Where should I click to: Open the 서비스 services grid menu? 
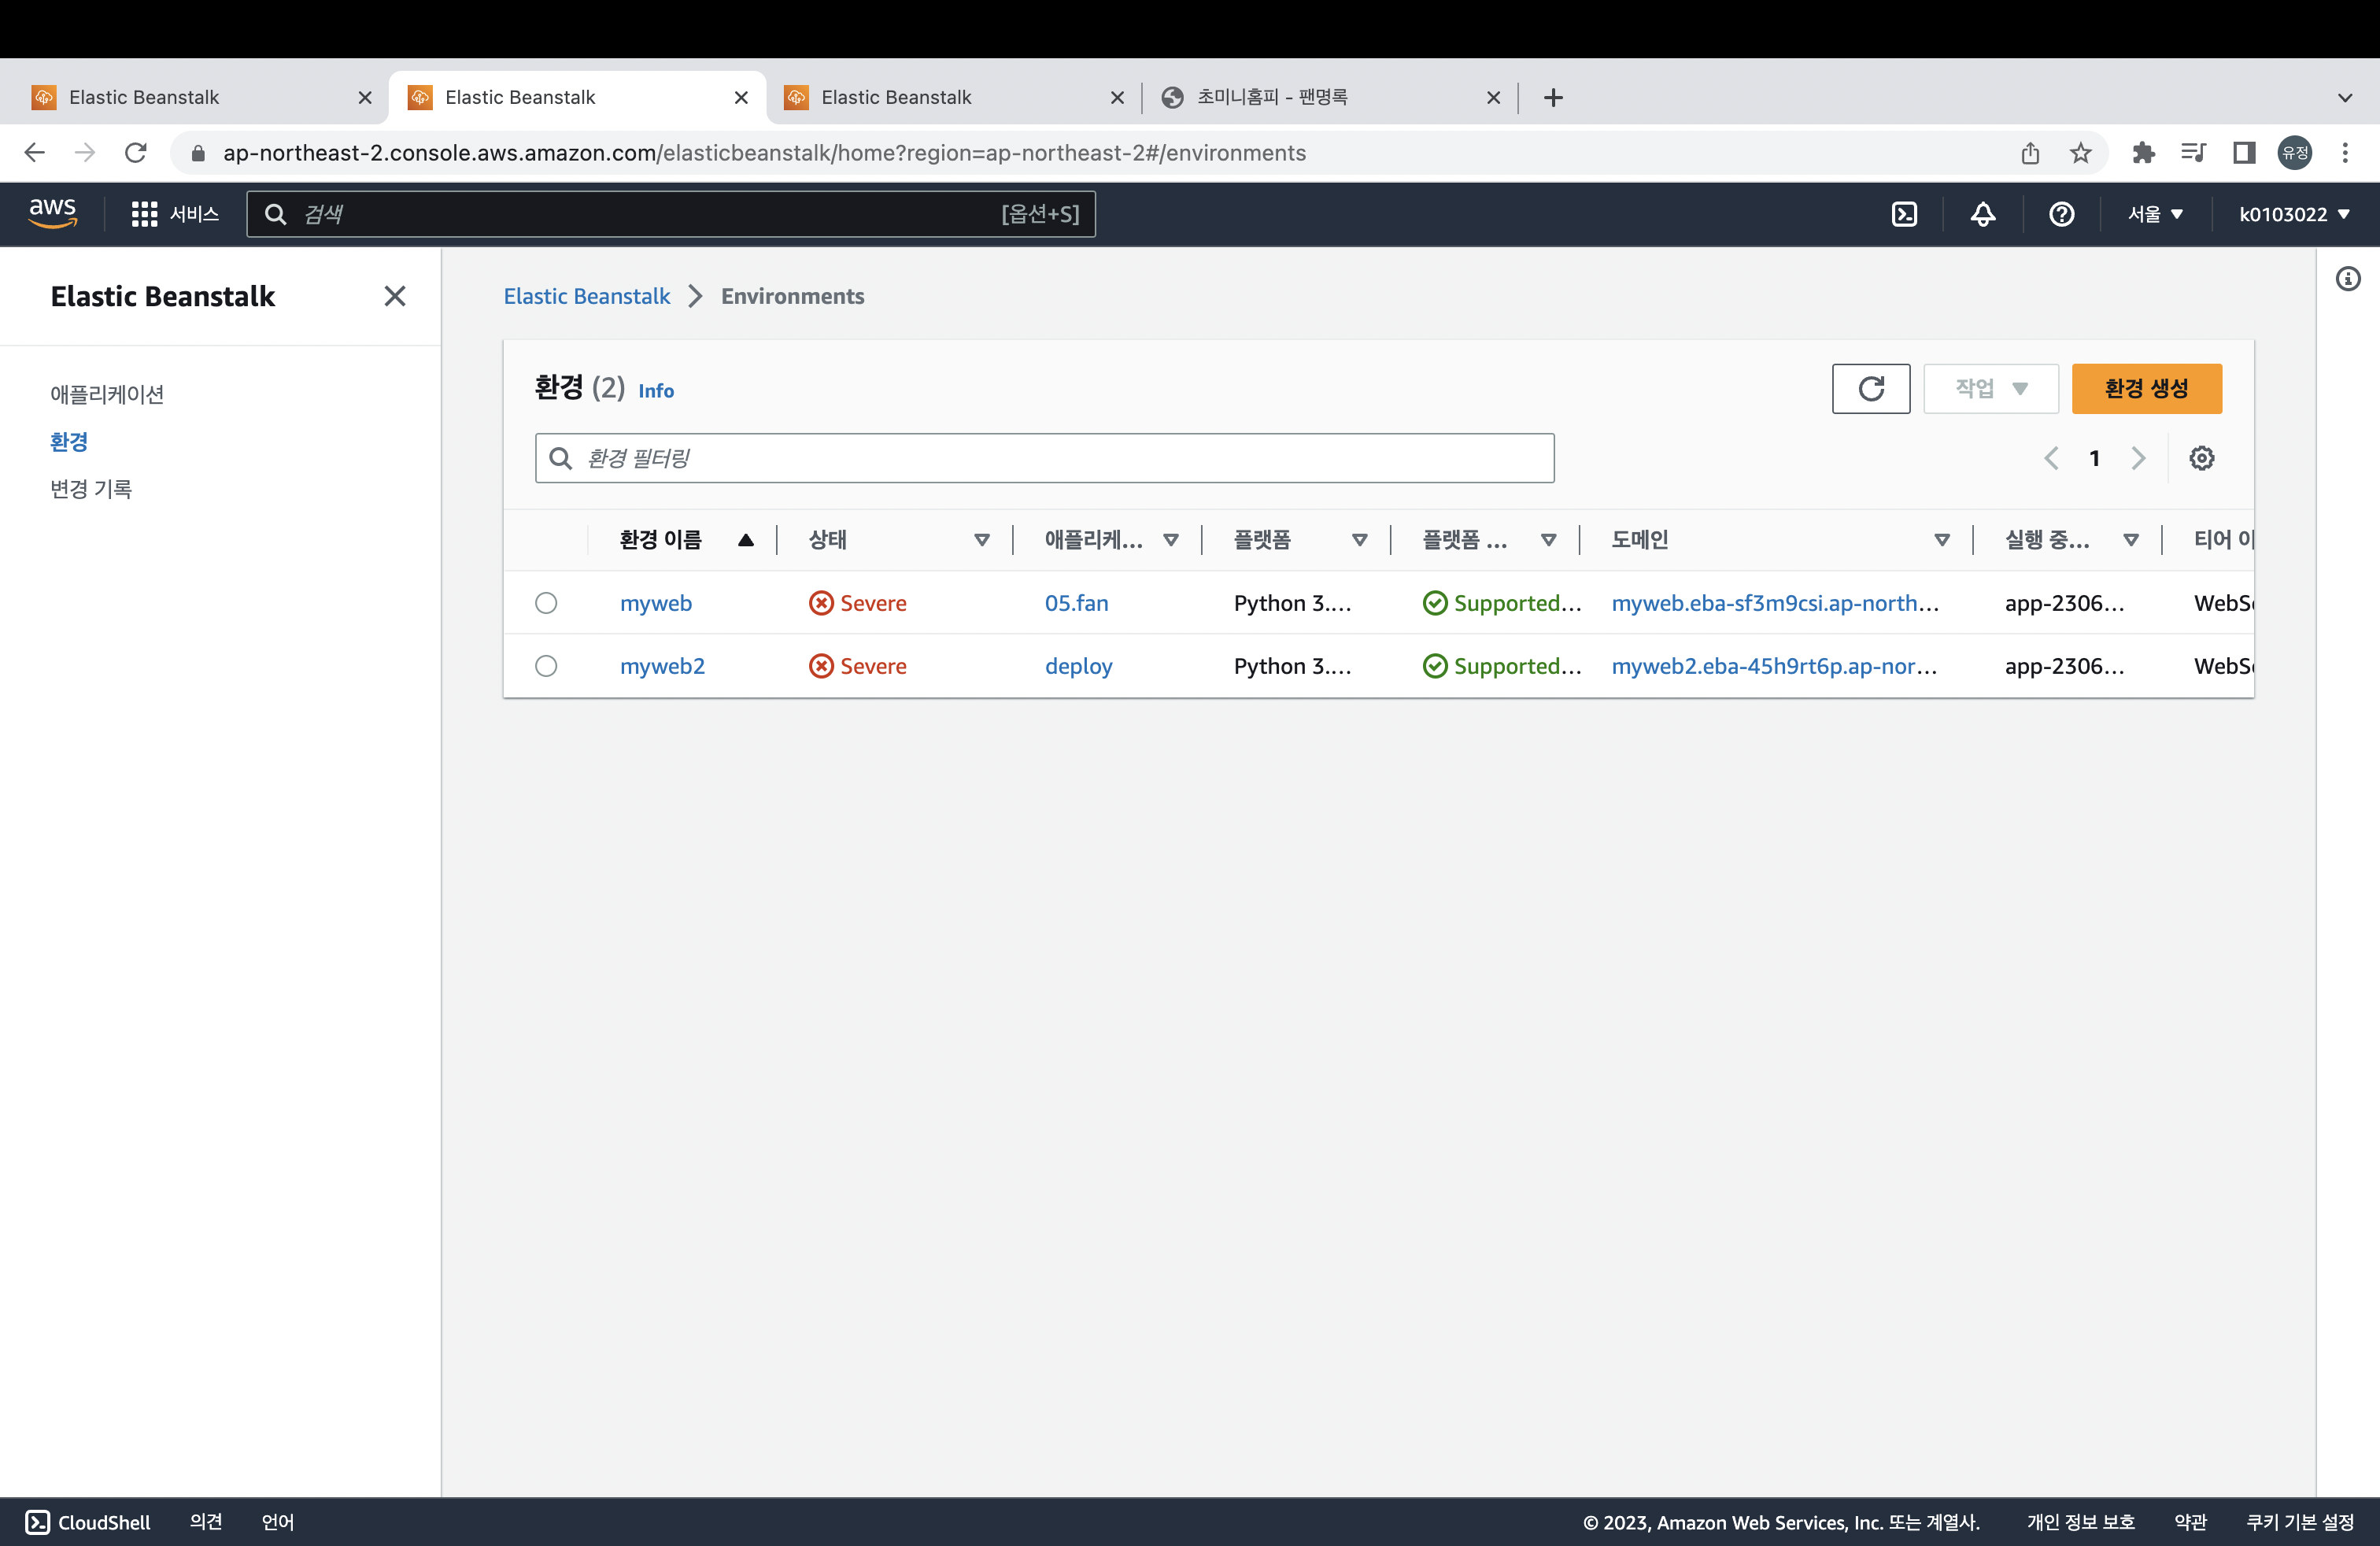click(175, 214)
